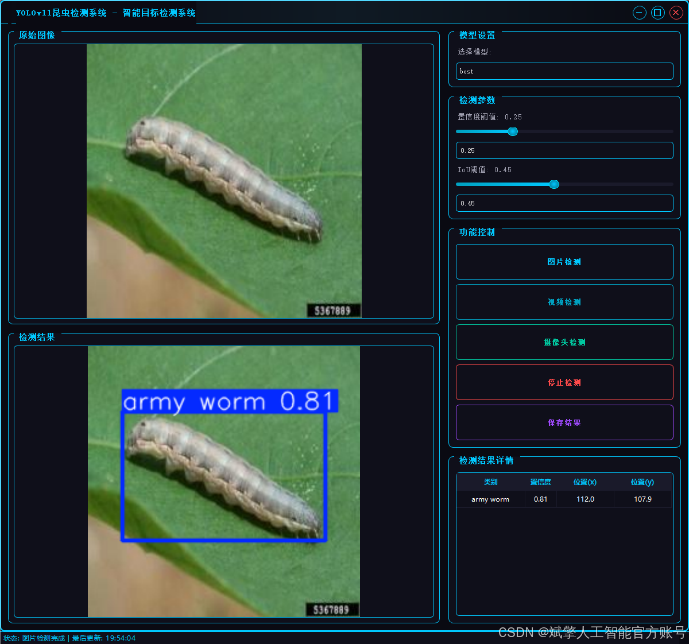Click the original caterpillar image
This screenshot has height=644, width=689.
(224, 181)
